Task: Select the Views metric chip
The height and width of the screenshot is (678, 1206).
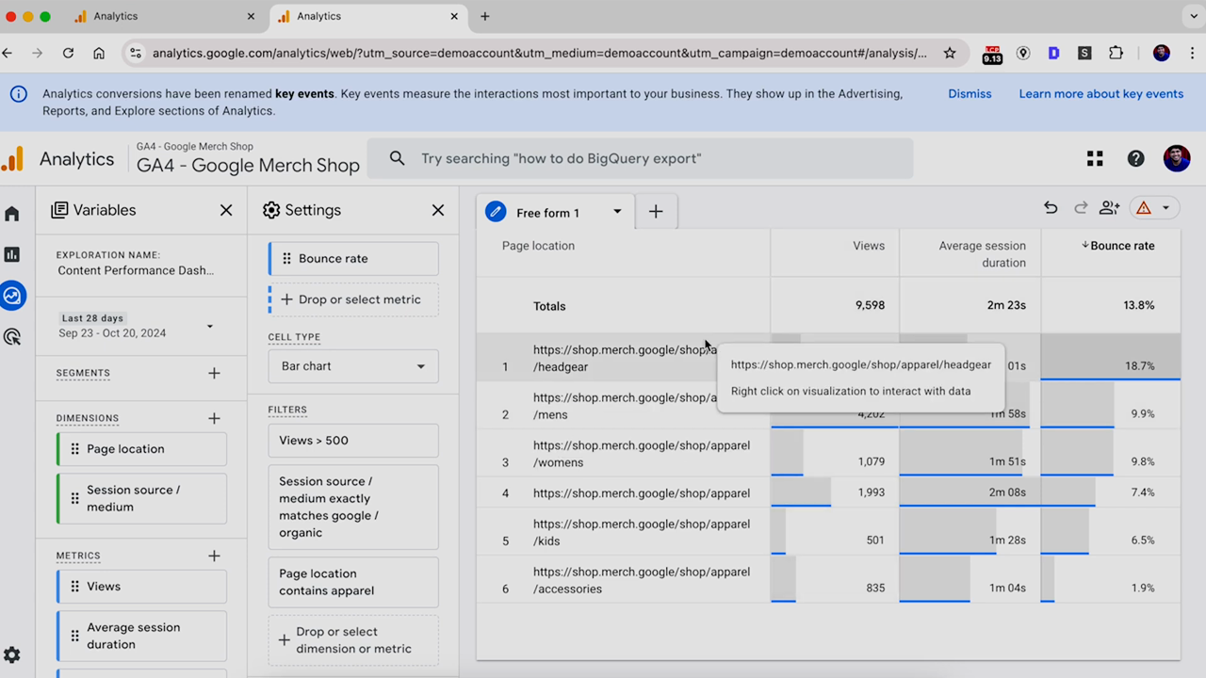Action: pyautogui.click(x=141, y=587)
